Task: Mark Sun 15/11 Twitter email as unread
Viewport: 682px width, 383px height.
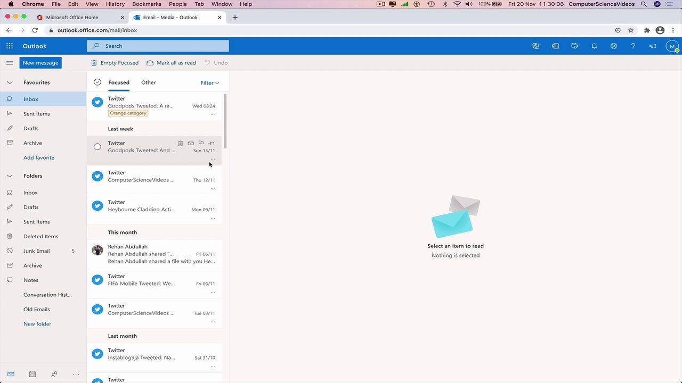Action: (191, 143)
